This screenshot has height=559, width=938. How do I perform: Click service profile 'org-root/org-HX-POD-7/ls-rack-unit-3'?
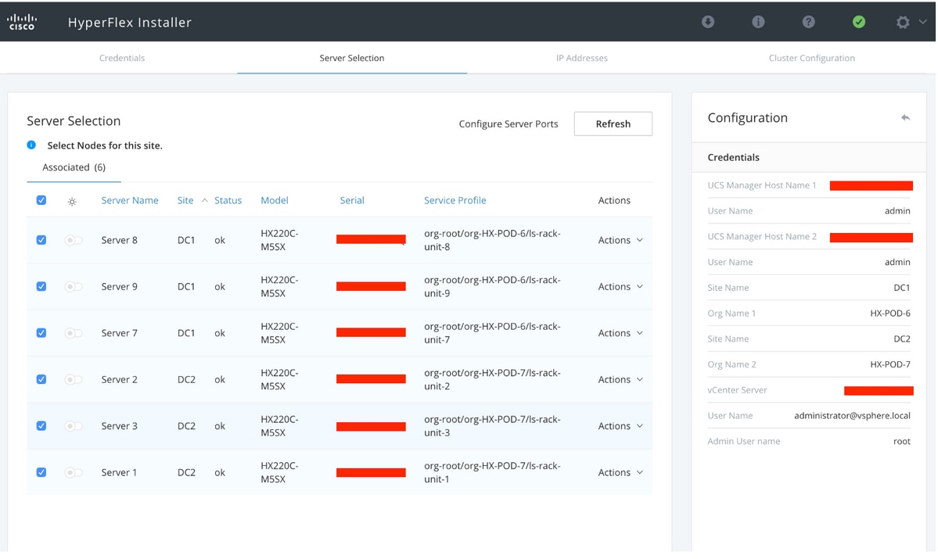coord(492,425)
